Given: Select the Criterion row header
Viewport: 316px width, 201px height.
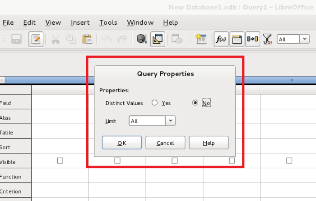Looking at the screenshot, I should pos(15,190).
